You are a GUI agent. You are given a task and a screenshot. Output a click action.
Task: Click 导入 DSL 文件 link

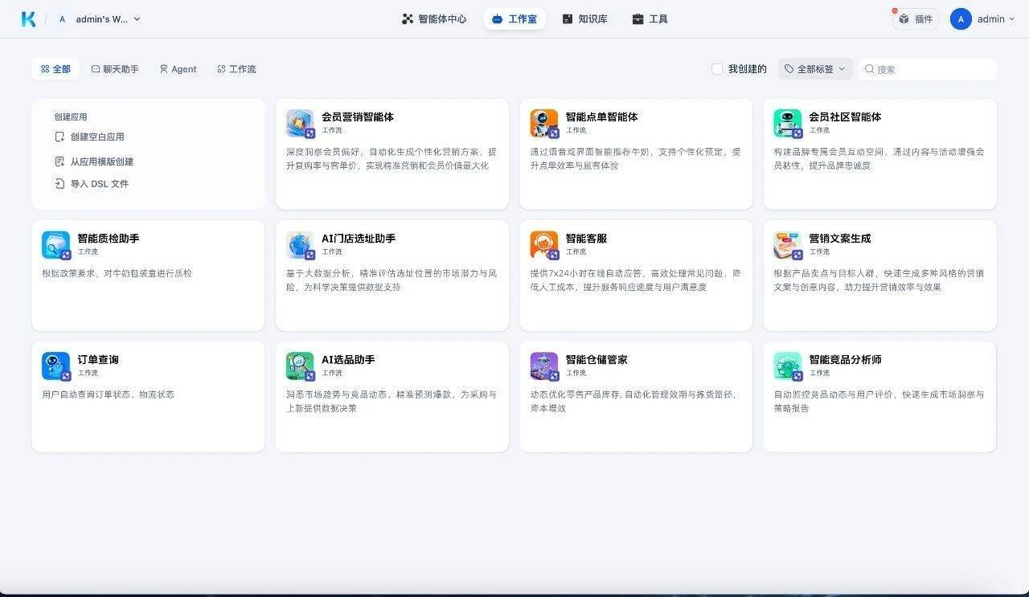tap(99, 184)
